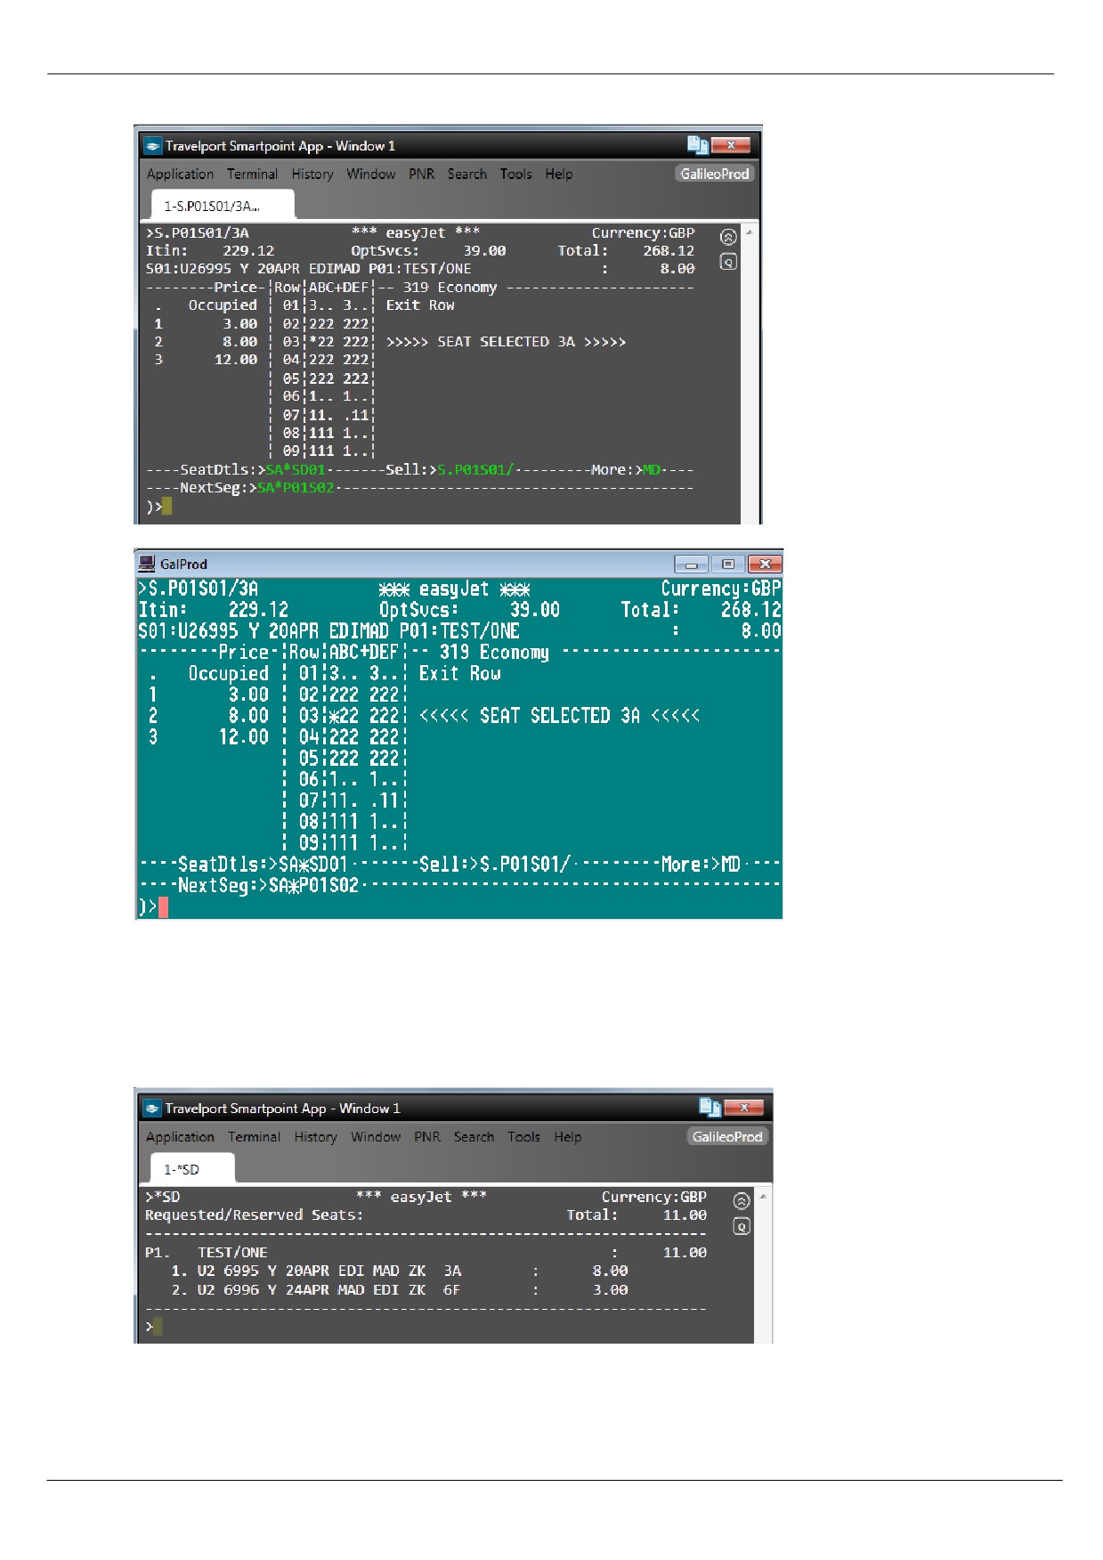Click price line "3 12.00" in Smartpoint seat map
This screenshot has height=1560, width=1103.
(x=206, y=360)
